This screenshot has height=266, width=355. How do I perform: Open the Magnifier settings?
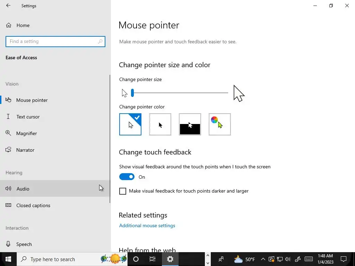coord(55,133)
